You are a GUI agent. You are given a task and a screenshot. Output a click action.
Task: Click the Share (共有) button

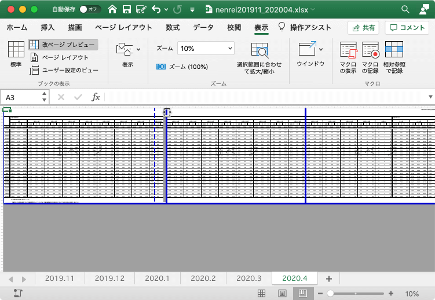click(363, 28)
